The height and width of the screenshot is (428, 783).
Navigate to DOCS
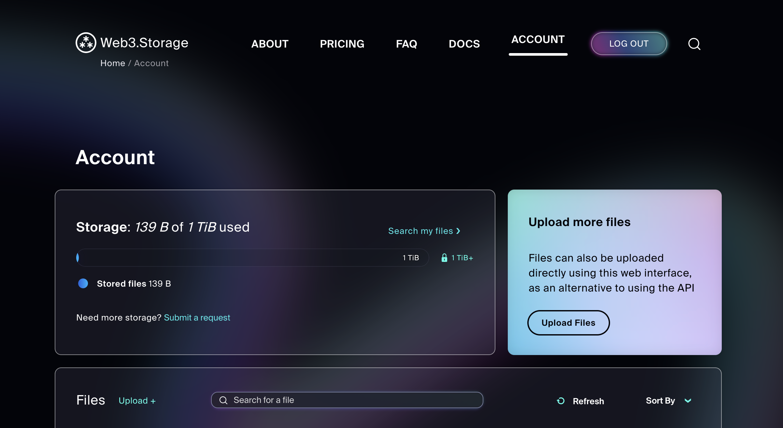tap(464, 44)
